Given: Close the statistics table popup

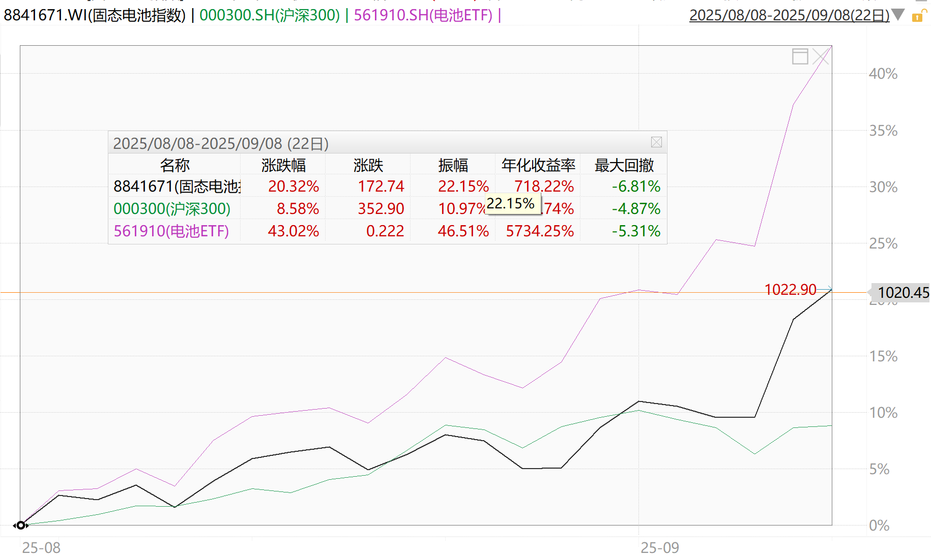Looking at the screenshot, I should click(x=656, y=142).
